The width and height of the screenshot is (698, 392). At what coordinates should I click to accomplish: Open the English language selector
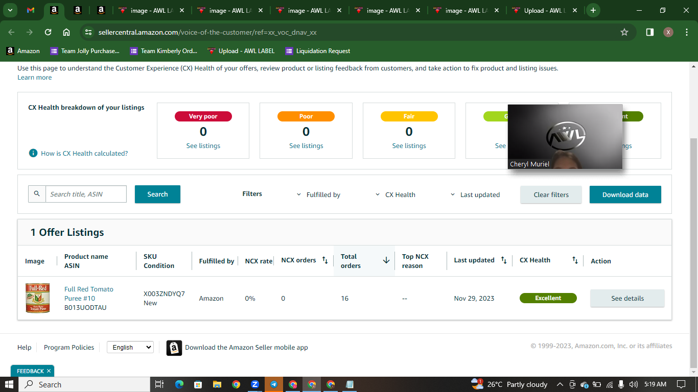pyautogui.click(x=130, y=347)
